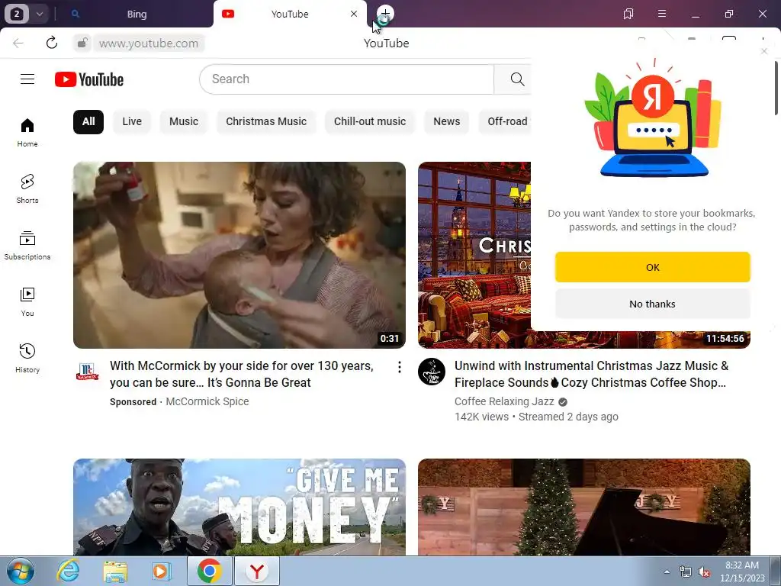Select the Off-road filter chip
The image size is (781, 586).
pyautogui.click(x=505, y=121)
